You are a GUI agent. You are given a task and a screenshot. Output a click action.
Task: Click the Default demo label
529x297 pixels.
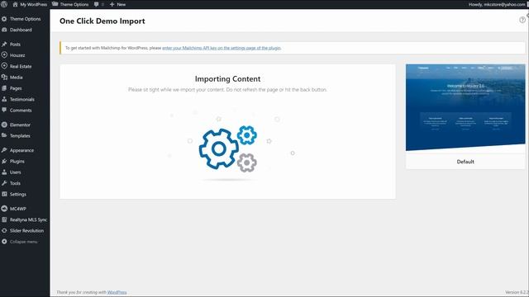point(465,162)
